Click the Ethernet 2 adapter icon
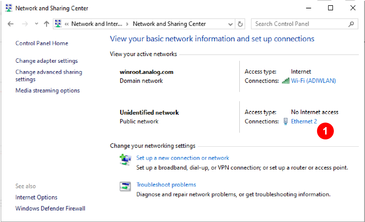The width and height of the screenshot is (365, 222). 285,122
